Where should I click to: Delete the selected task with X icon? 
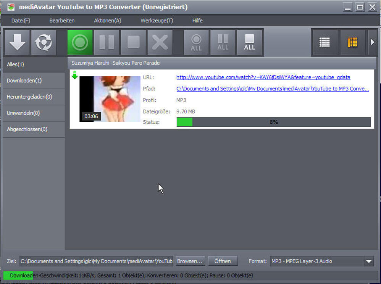pyautogui.click(x=160, y=42)
